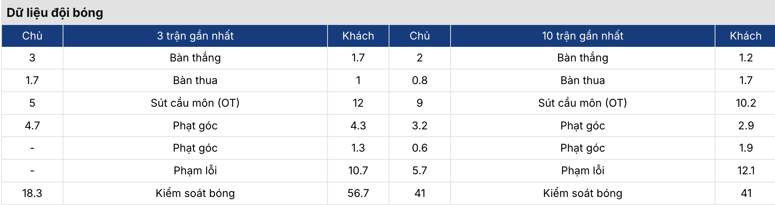775x205 pixels.
Task: Click the 56.7 ball possession value
Action: pos(358,193)
